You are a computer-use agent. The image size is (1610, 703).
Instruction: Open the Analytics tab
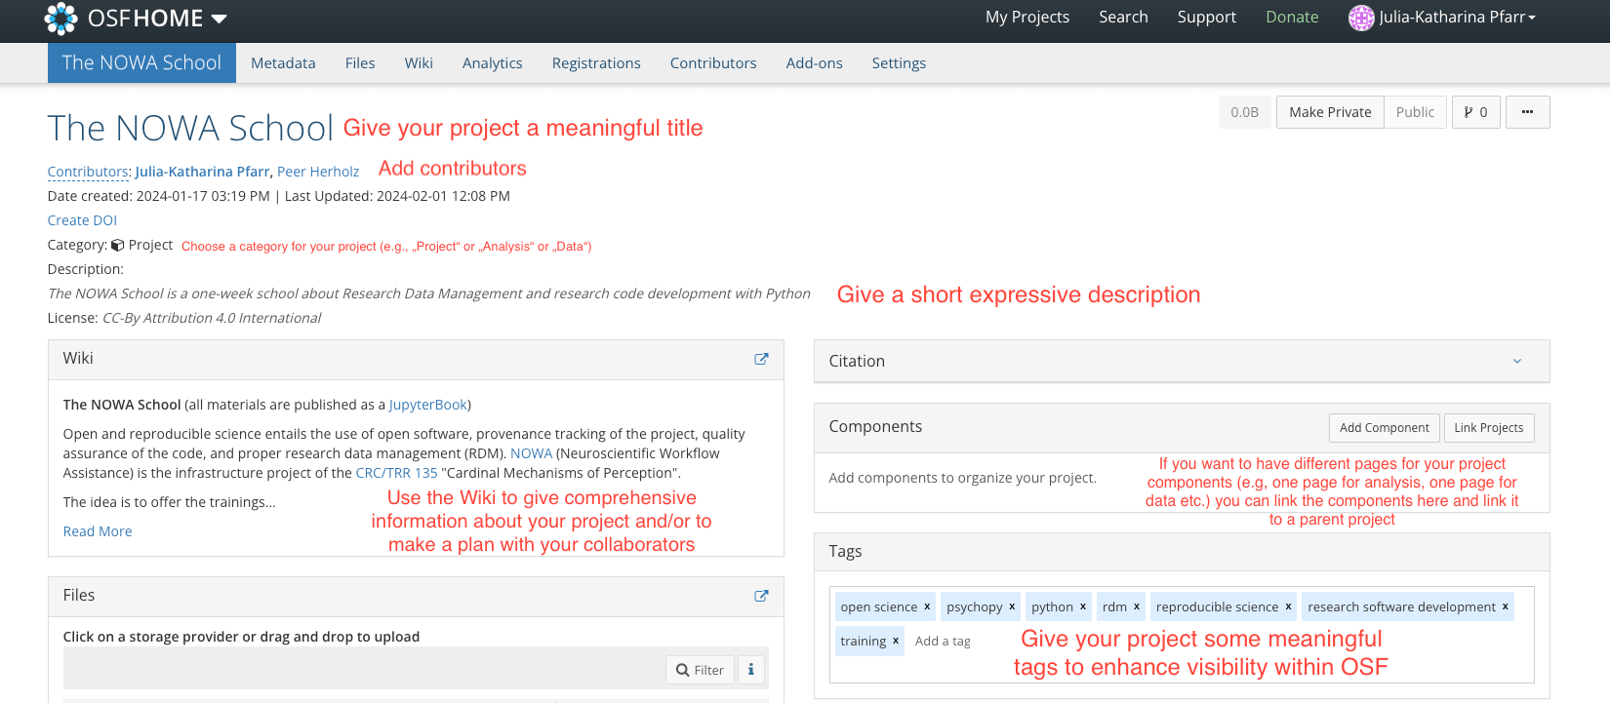(492, 63)
